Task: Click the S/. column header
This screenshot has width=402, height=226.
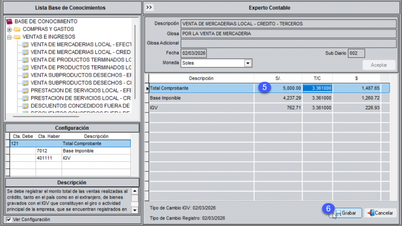Action: click(278, 78)
